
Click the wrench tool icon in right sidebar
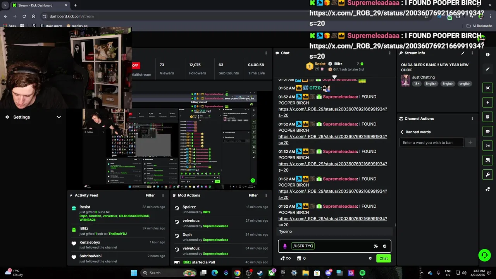(488, 174)
